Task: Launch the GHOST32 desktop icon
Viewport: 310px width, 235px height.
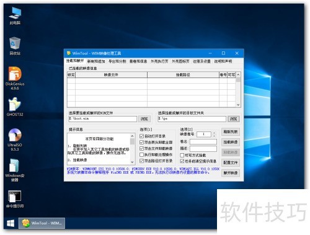Action: [15, 107]
